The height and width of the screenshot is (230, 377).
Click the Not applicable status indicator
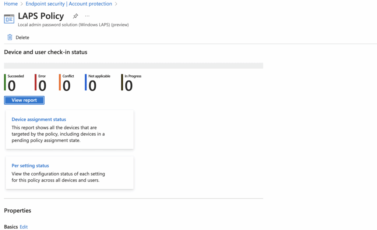click(85, 82)
